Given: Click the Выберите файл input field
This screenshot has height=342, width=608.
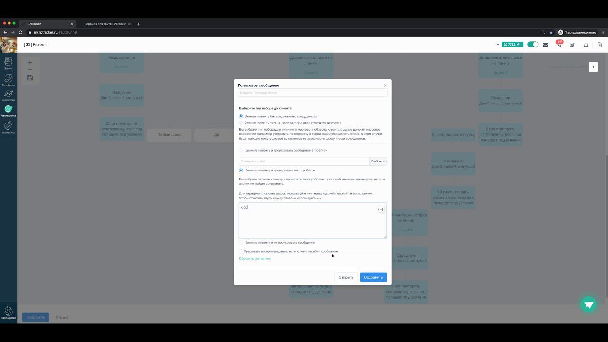Looking at the screenshot, I should pyautogui.click(x=304, y=161).
